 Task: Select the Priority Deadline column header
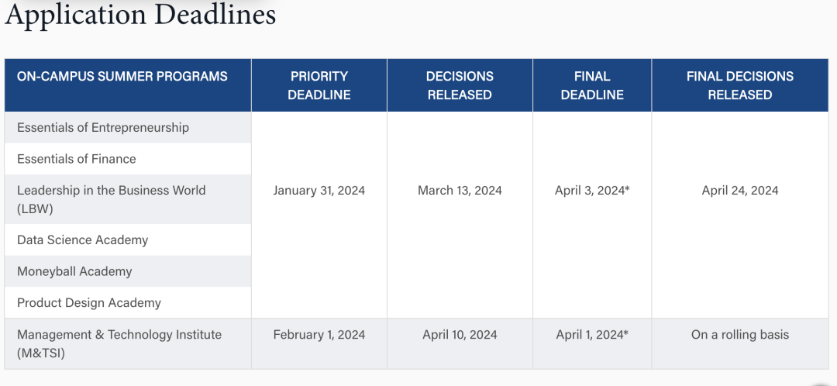[x=319, y=85]
